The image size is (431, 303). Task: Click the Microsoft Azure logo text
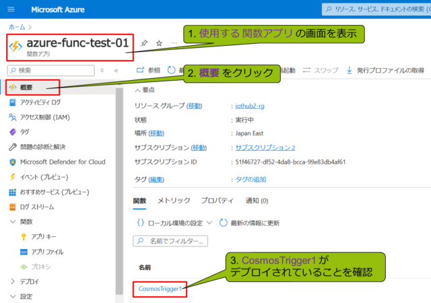pos(58,9)
